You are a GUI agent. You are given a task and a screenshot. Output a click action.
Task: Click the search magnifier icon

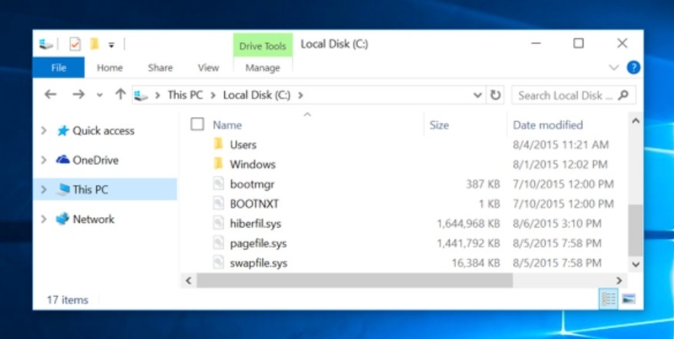tap(623, 95)
